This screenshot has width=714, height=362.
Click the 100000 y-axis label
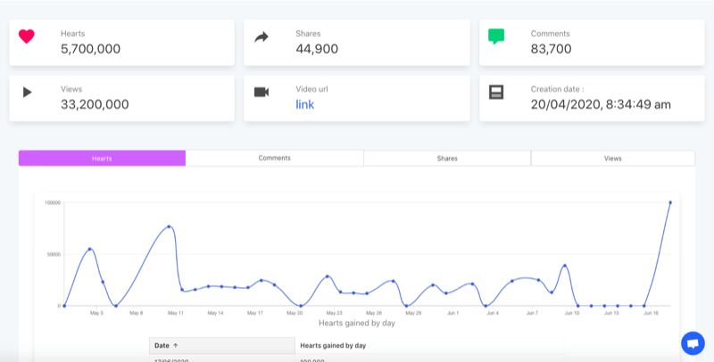(x=53, y=202)
